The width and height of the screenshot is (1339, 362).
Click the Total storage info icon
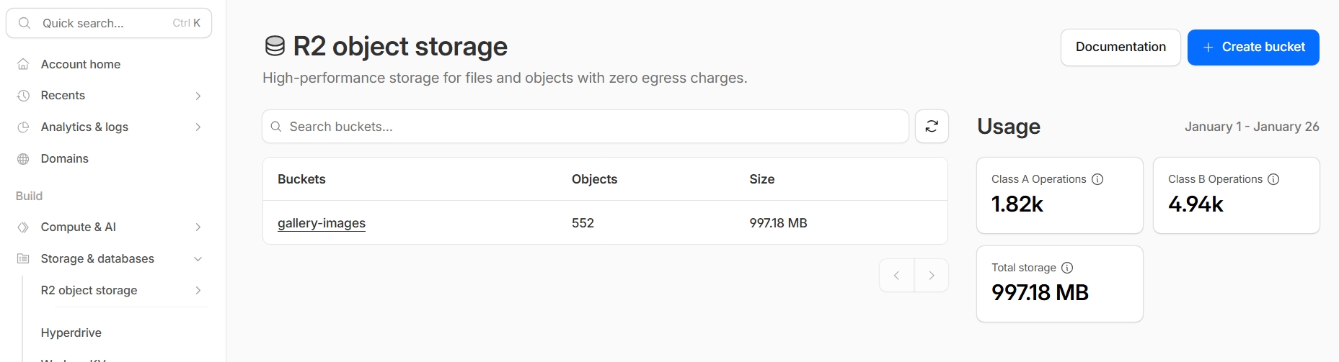[x=1067, y=268]
